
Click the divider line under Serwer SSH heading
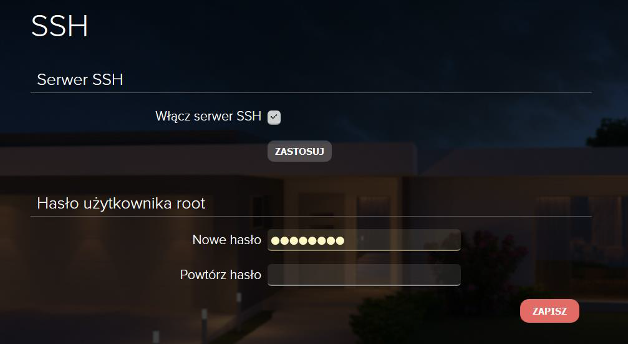(311, 92)
